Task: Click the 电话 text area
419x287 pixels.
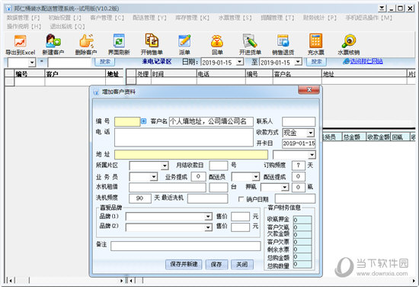Action: pos(184,137)
